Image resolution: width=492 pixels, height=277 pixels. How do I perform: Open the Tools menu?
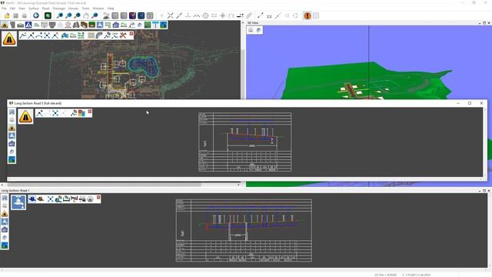coord(85,8)
